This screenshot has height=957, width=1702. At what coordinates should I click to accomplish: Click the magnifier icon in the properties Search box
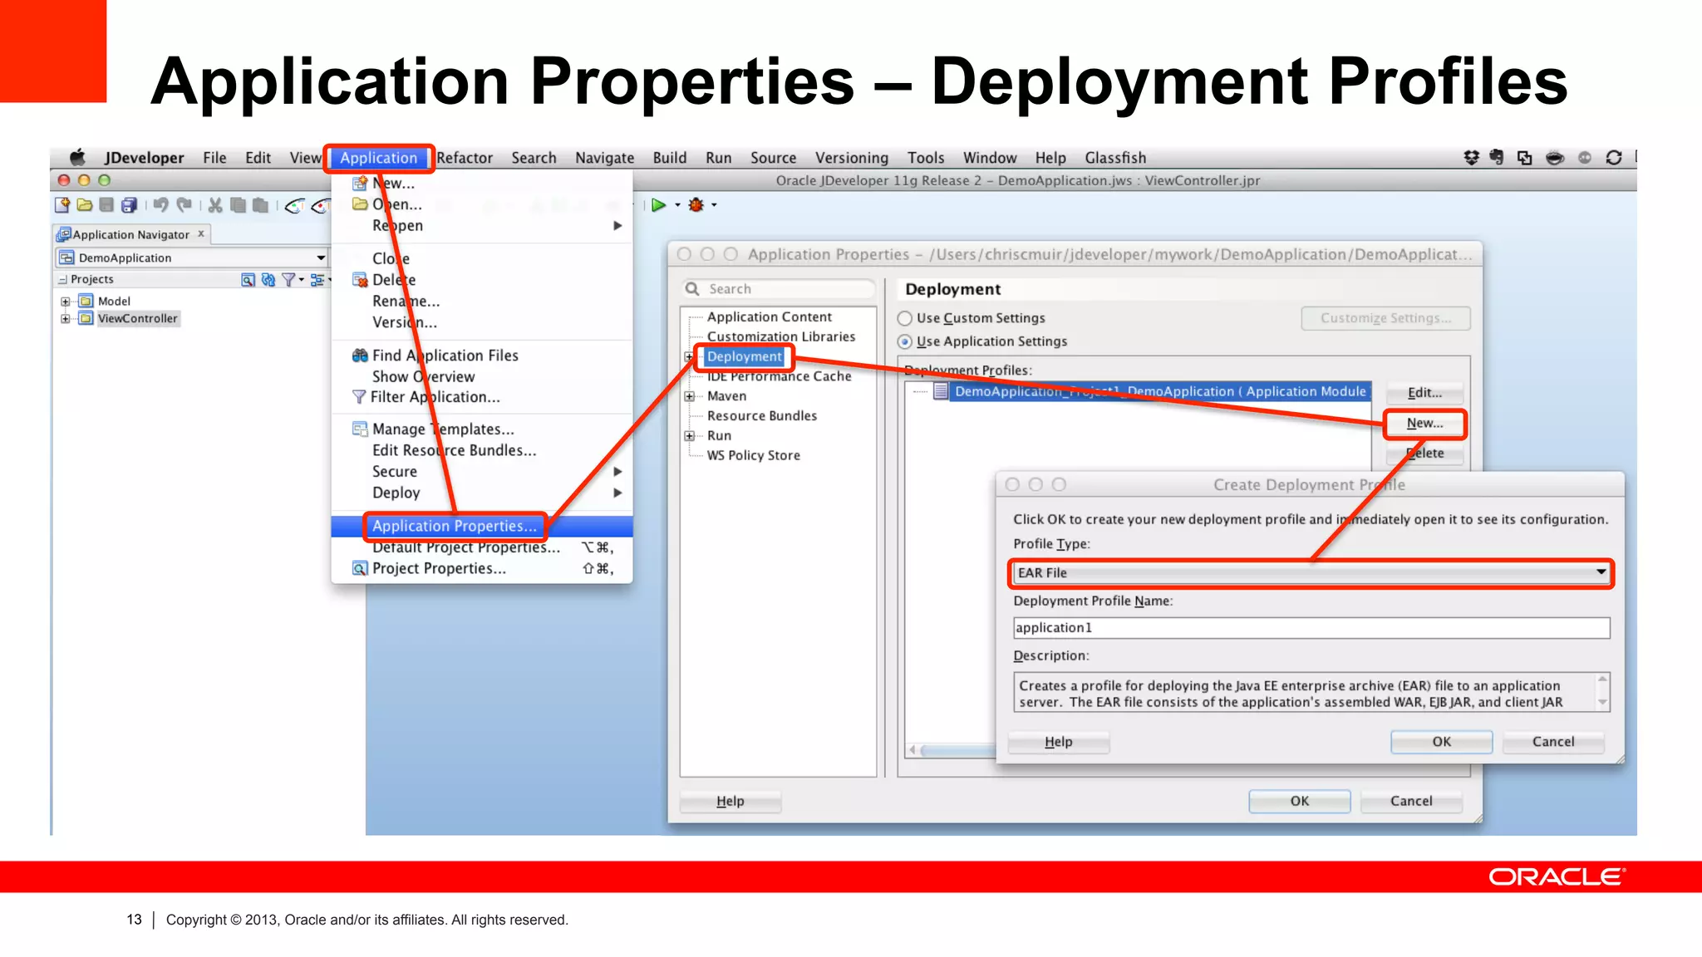[x=692, y=289]
